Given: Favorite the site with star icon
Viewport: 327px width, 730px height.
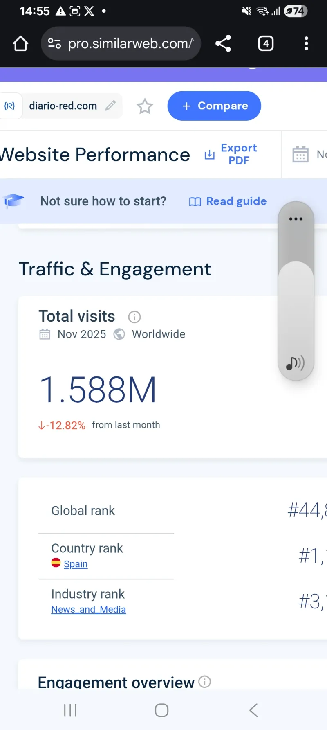Looking at the screenshot, I should pyautogui.click(x=145, y=106).
